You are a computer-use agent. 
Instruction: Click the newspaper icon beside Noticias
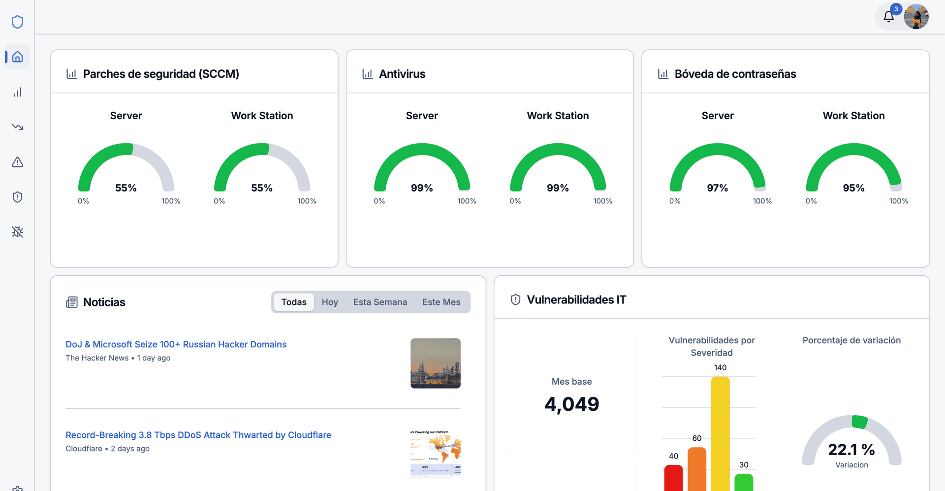[x=72, y=302]
